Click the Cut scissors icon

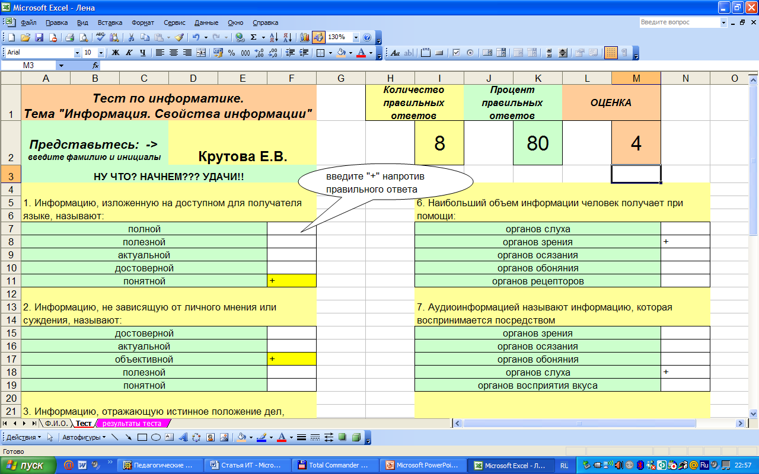[x=130, y=37]
